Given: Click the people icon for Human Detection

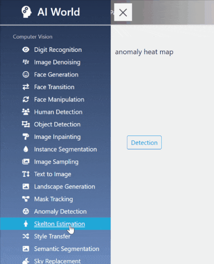Looking at the screenshot, I should (26, 112).
